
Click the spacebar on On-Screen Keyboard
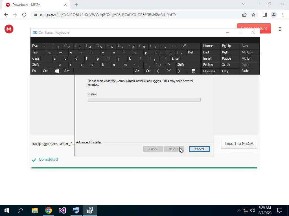[x=103, y=71]
